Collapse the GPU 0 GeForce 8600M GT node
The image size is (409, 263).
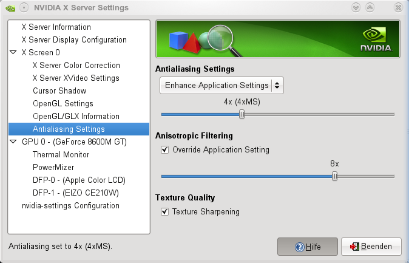coord(13,142)
